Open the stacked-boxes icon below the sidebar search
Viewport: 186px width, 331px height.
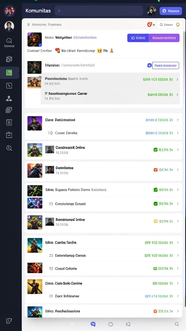tap(9, 59)
